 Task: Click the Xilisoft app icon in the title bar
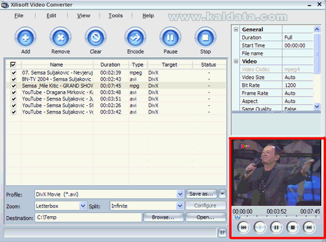(x=4, y=5)
